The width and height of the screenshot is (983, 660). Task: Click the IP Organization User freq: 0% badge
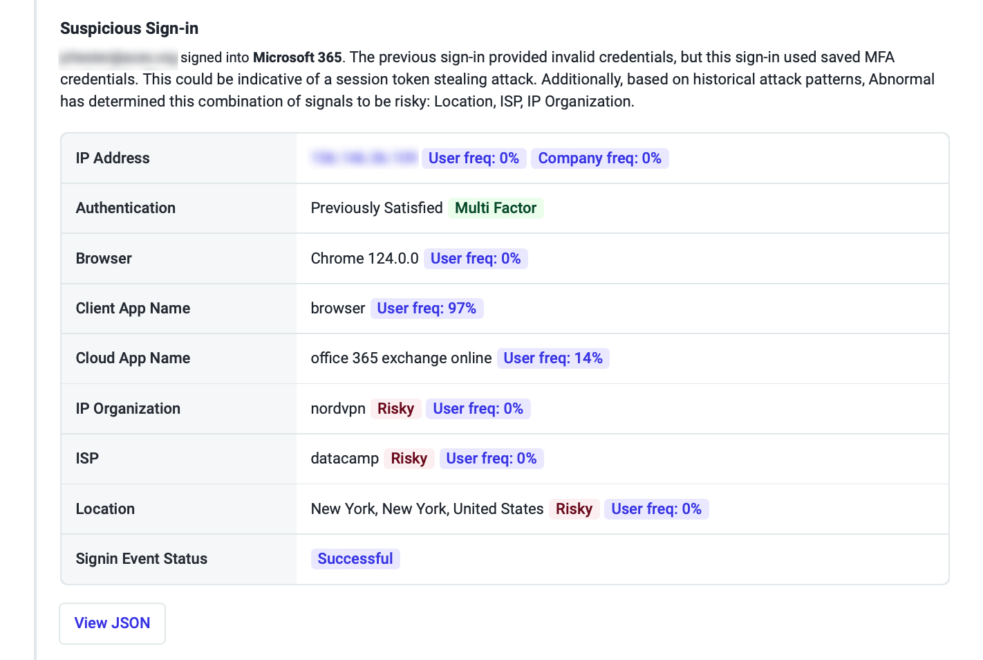[478, 409]
